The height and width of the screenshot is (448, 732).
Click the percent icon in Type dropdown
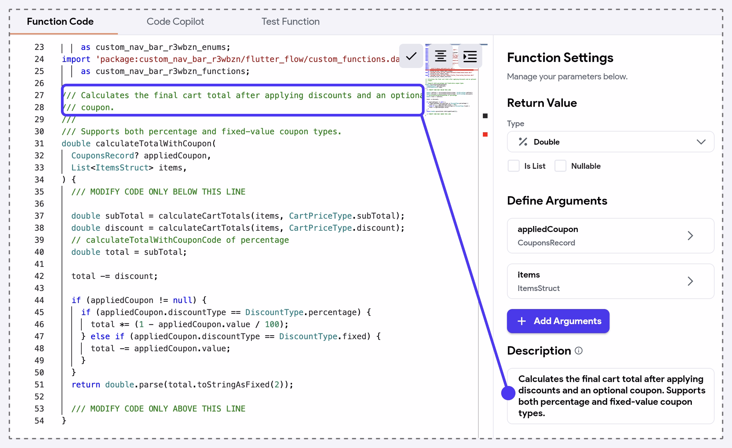tap(523, 142)
